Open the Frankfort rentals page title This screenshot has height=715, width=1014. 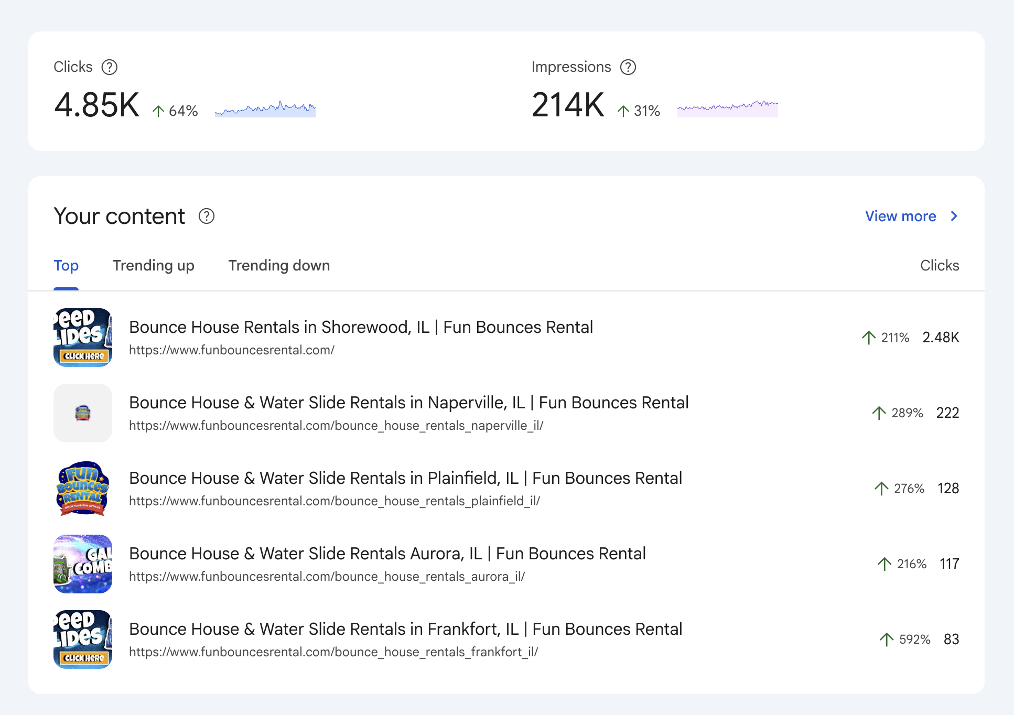(406, 629)
